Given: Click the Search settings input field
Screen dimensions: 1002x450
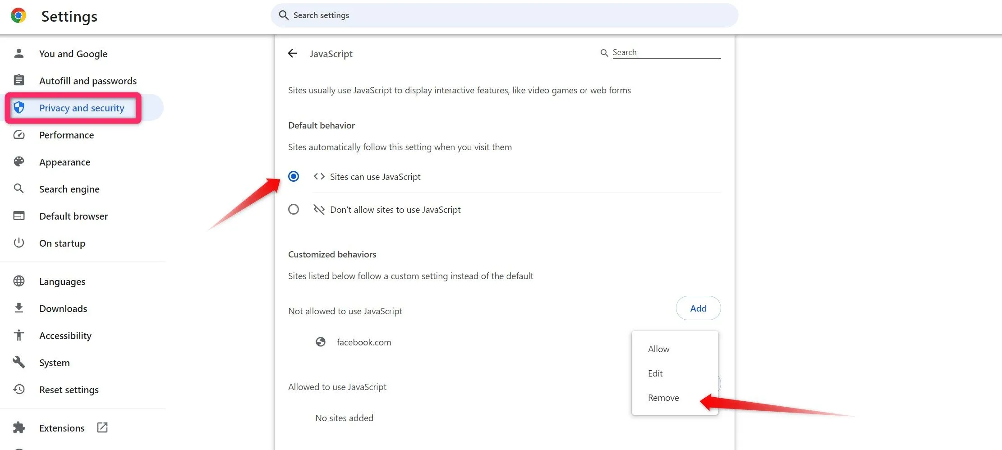Looking at the screenshot, I should point(504,15).
